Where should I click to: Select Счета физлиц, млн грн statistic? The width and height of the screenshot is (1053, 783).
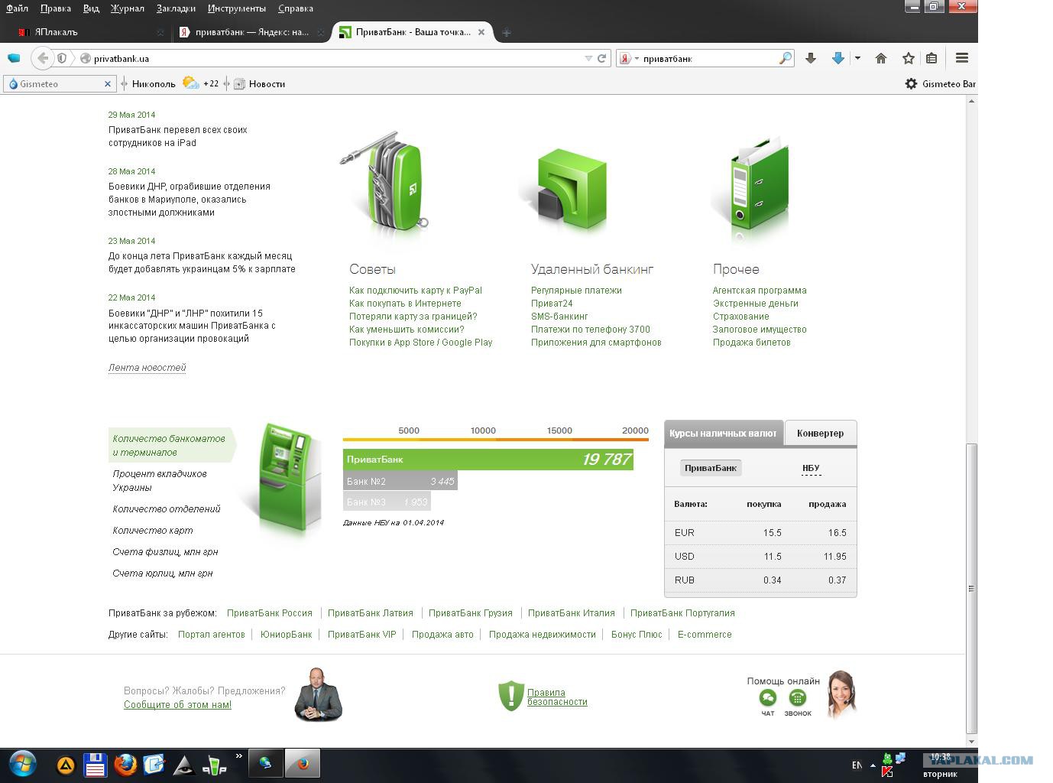pos(165,551)
